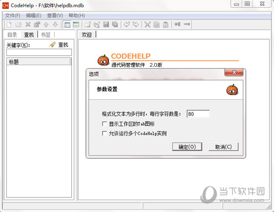Click the properties toolbar icon
This screenshot has height=212, width=274.
point(37,25)
